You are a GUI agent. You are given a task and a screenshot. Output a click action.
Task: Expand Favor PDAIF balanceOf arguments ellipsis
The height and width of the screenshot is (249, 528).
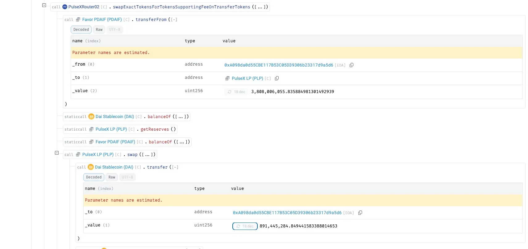(x=182, y=142)
